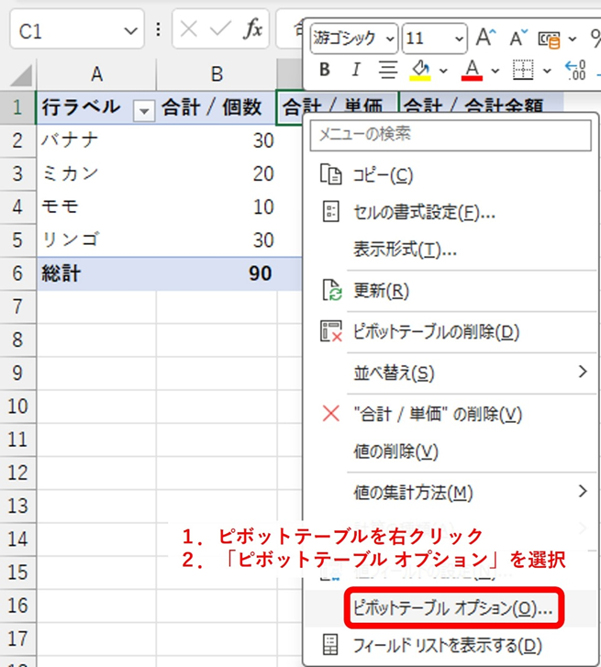Apply the borders icon in the mini toolbar
Image resolution: width=601 pixels, height=667 pixels.
click(522, 70)
